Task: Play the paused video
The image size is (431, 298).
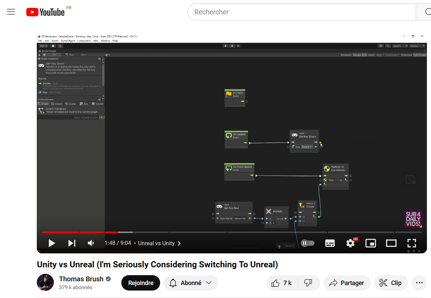Action: pos(52,243)
